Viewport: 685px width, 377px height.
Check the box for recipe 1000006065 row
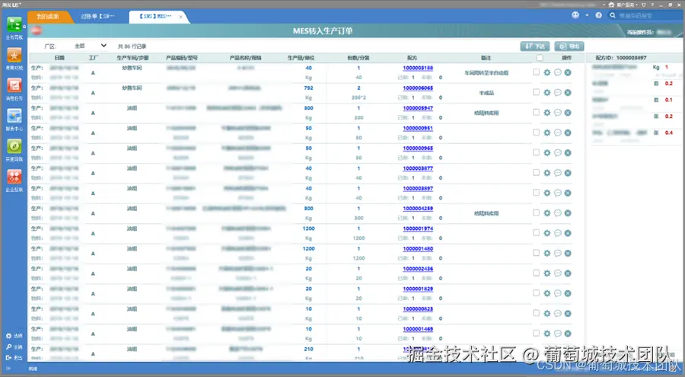click(536, 92)
